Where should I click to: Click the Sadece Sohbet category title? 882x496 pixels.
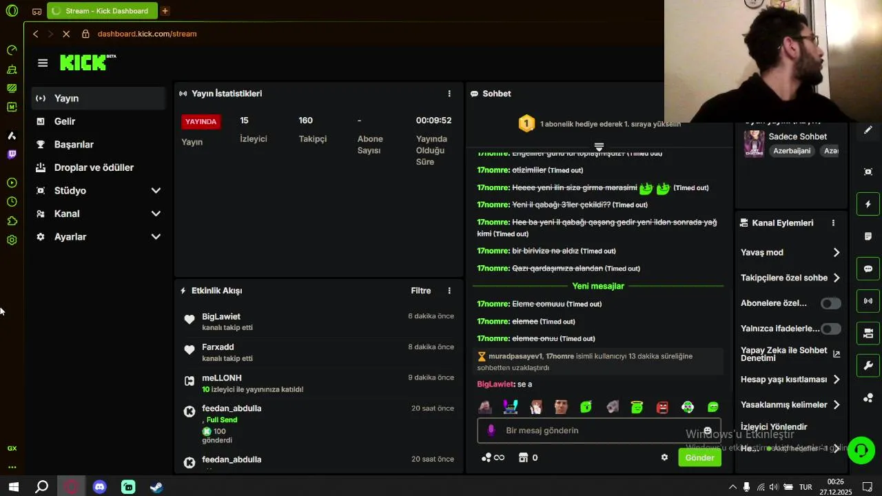click(x=797, y=136)
